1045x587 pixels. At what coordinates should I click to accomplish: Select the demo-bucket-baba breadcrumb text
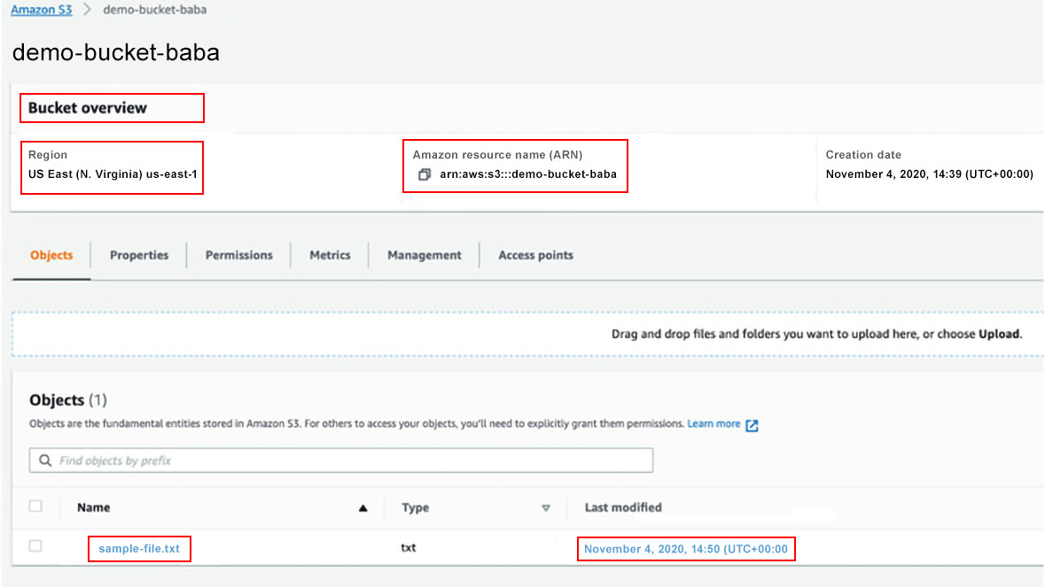click(154, 10)
